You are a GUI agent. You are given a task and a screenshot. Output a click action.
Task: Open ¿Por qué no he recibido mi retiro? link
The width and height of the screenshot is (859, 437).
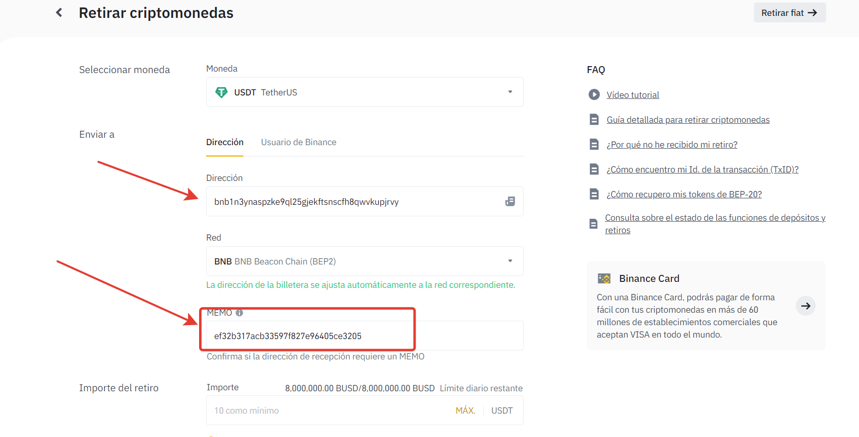click(672, 144)
